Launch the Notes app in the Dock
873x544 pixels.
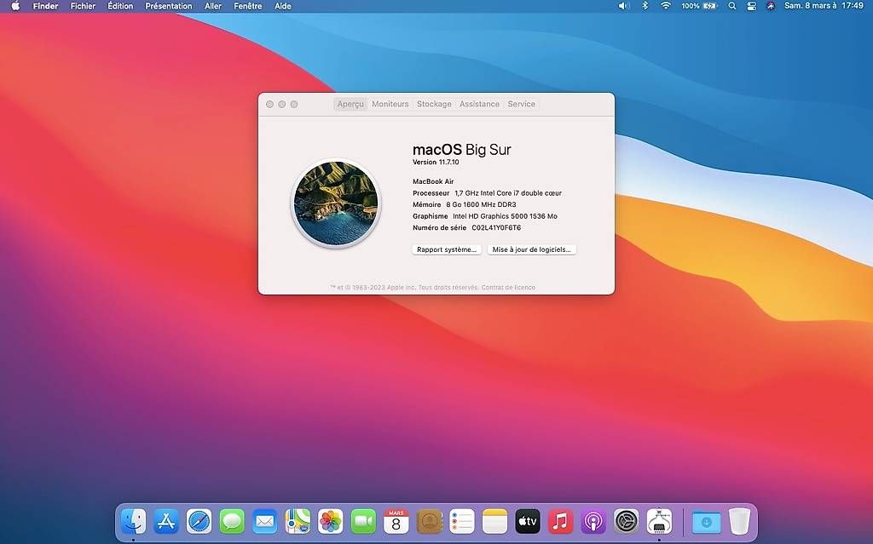494,522
